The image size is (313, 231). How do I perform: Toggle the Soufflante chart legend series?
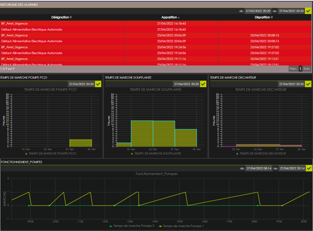(x=156, y=153)
